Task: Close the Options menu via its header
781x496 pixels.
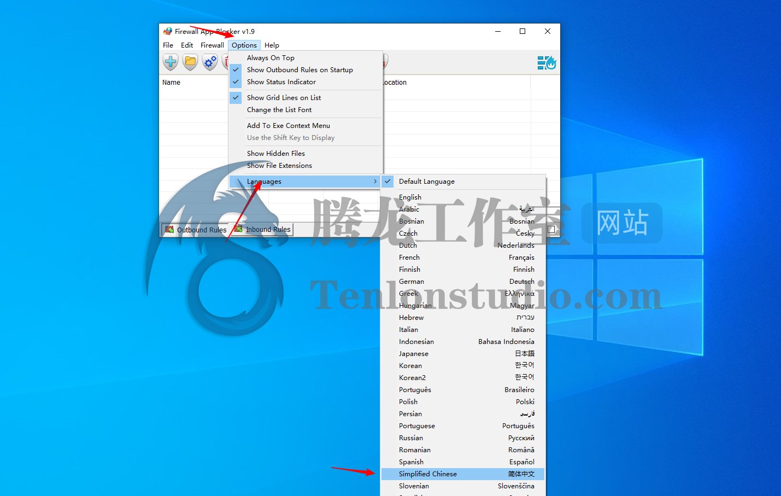Action: 244,45
